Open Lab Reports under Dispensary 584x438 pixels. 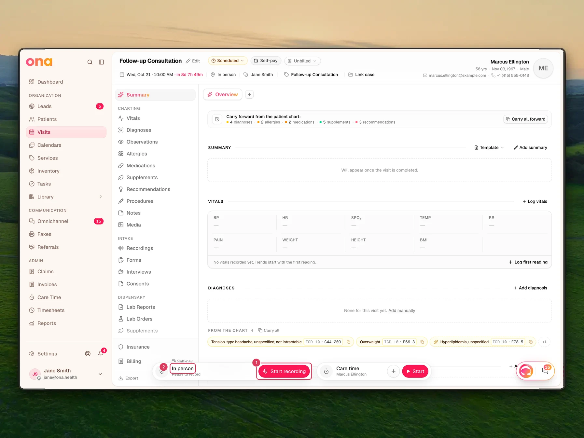point(155,307)
